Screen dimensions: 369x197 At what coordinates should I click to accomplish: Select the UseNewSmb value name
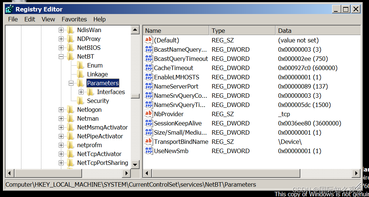tap(171, 151)
